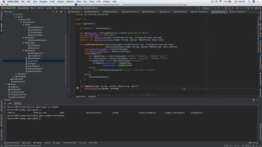
Task: Click the build hammer icon
Action: [x=199, y=8]
